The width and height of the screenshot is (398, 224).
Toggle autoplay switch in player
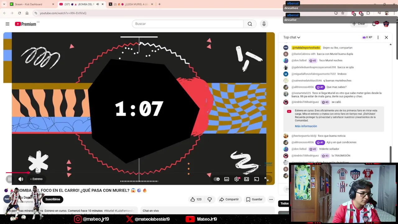[x=217, y=179]
